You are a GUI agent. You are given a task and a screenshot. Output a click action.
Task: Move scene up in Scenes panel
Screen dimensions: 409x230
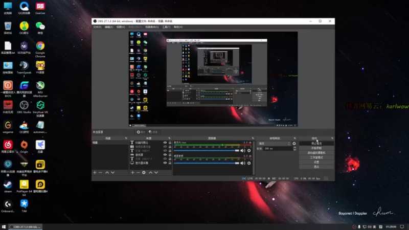point(107,172)
